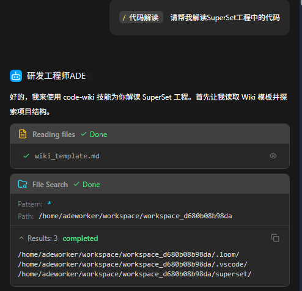This screenshot has width=302, height=291.
Task: Click the 研发工程师ADE name label
Action: pos(56,76)
